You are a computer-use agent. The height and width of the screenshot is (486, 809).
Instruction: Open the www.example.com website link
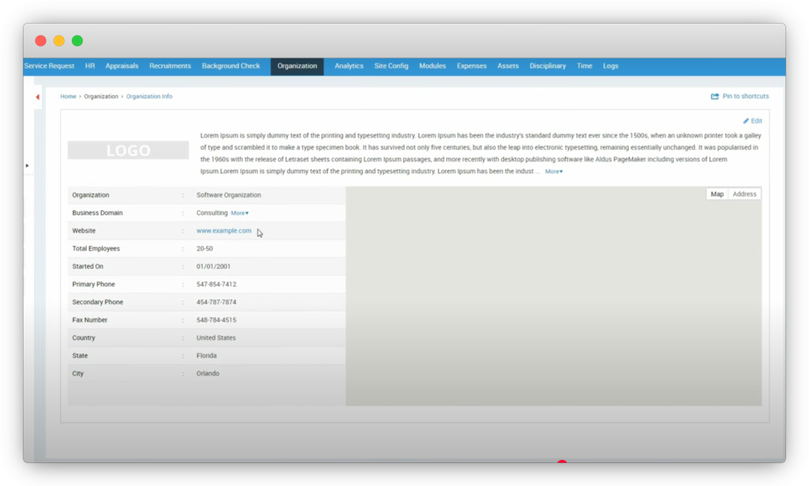tap(224, 231)
